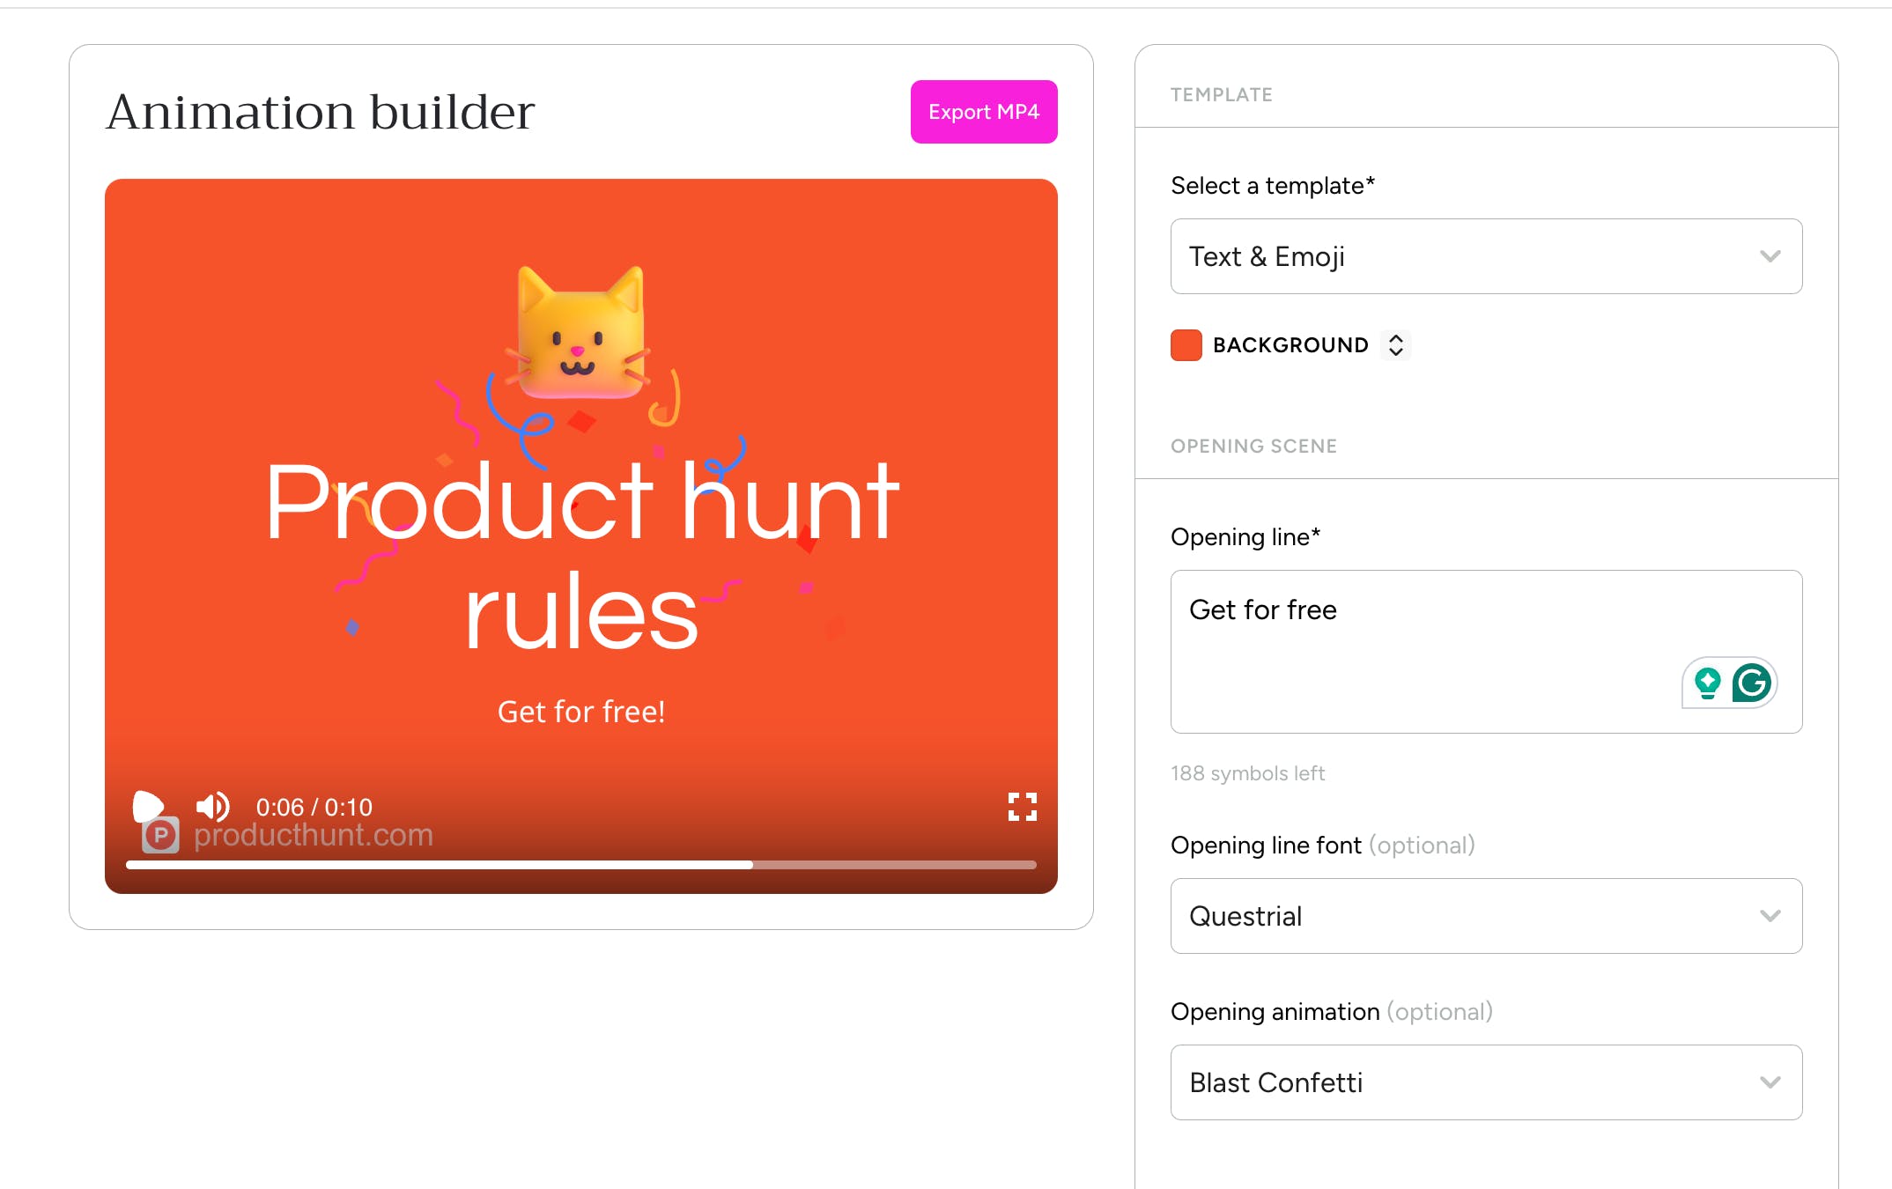Screen dimensions: 1892x1189
Task: Seek on the video progress bar
Action: point(580,865)
